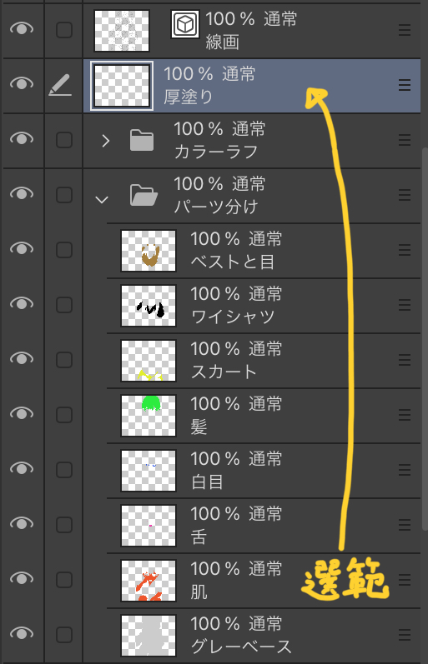
Task: Hide the 肌 layer
Action: click(22, 578)
